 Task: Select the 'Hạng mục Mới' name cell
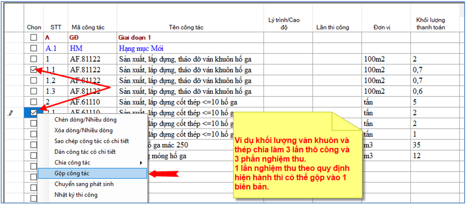(x=190, y=48)
